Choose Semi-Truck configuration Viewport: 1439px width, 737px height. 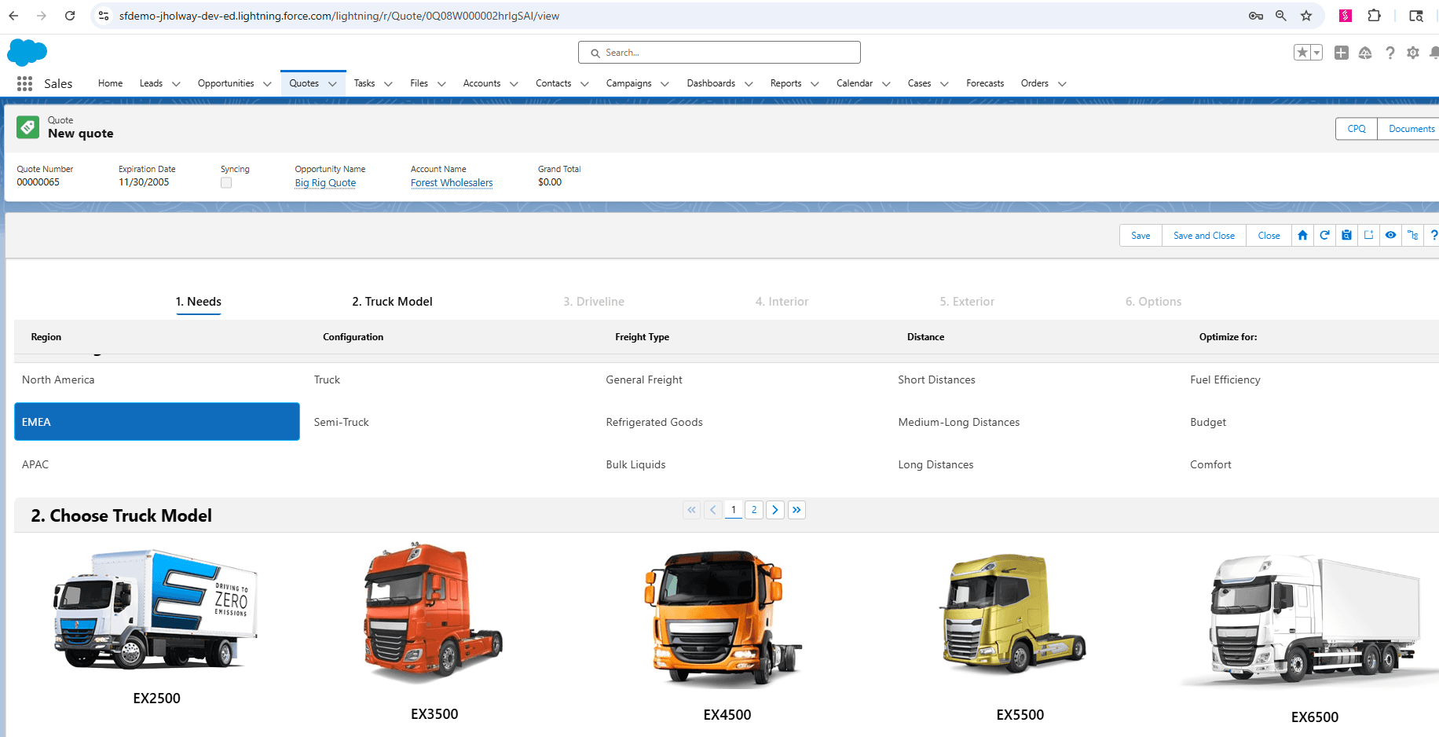click(449, 422)
